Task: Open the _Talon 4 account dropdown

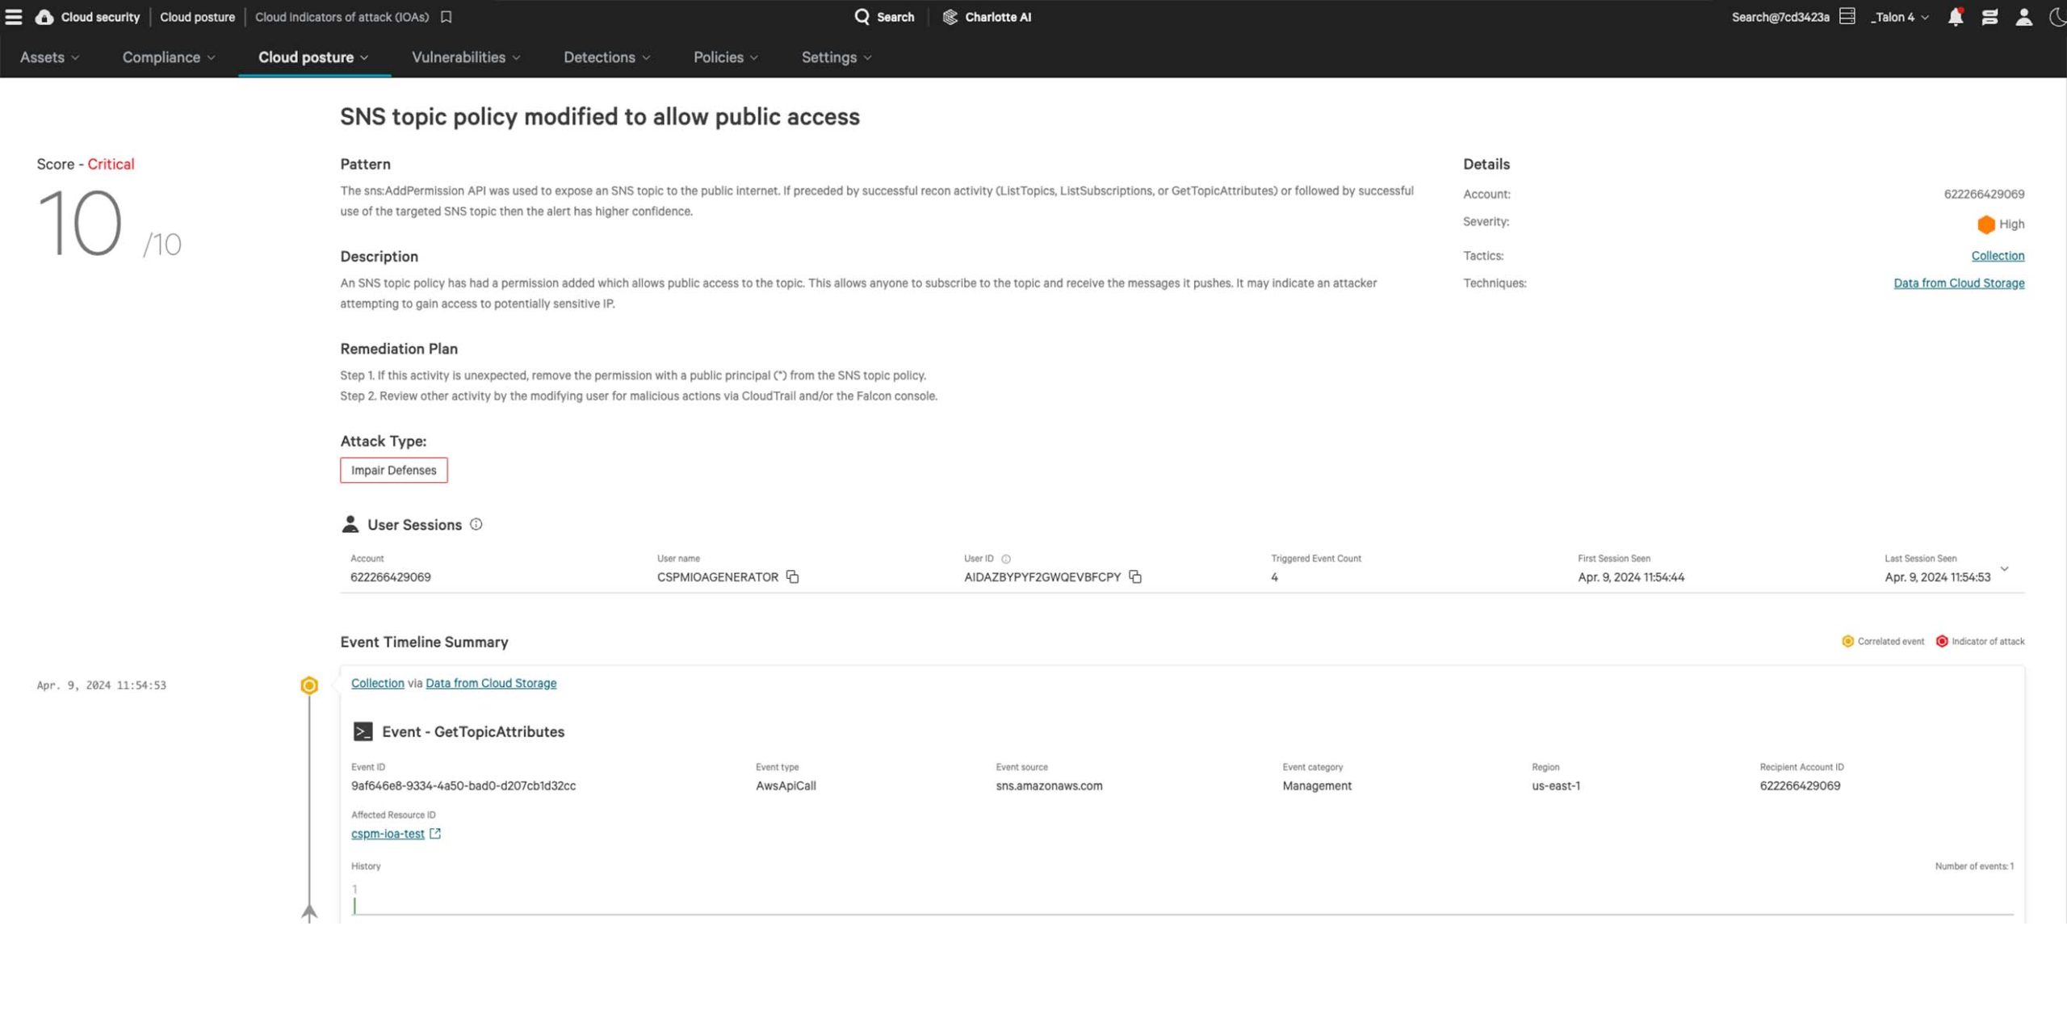Action: (1899, 17)
